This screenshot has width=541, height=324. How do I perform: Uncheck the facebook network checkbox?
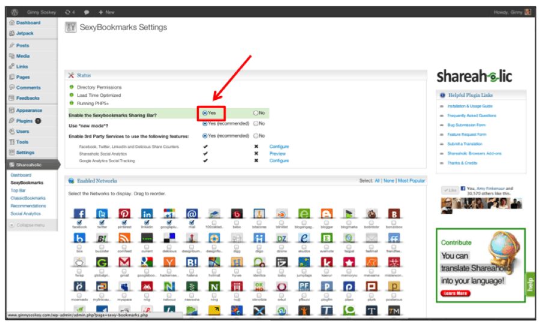coord(79,222)
